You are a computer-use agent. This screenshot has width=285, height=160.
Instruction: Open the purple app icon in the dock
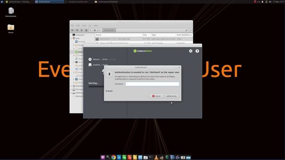point(103,157)
